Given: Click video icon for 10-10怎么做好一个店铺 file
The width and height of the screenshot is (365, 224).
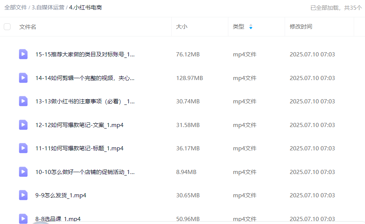Looking at the screenshot, I should tap(23, 172).
